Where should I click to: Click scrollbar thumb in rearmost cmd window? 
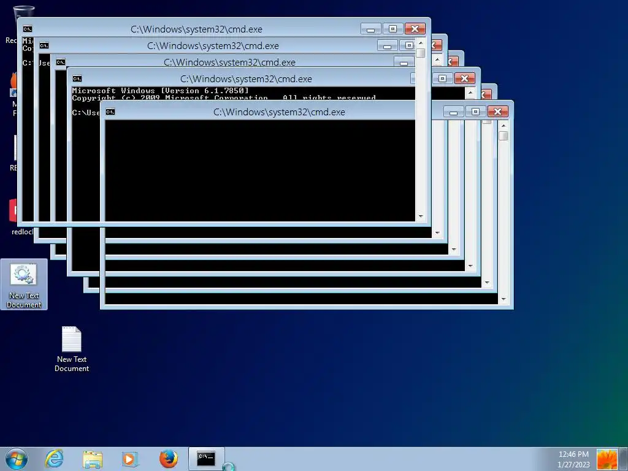[421, 53]
